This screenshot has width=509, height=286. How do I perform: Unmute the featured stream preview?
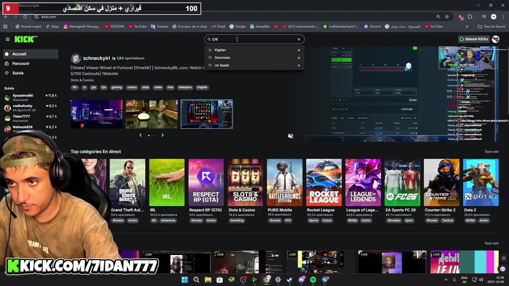[x=291, y=136]
